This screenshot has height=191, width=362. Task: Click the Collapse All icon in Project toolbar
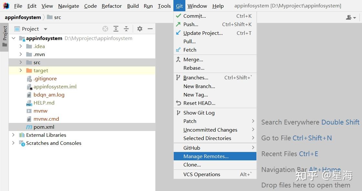pos(126,29)
